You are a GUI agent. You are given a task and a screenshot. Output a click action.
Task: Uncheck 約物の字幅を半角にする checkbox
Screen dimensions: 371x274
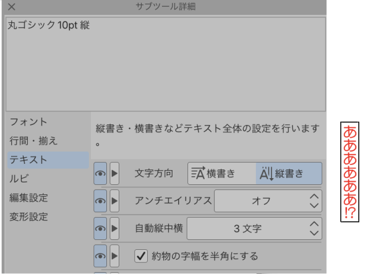(141, 256)
